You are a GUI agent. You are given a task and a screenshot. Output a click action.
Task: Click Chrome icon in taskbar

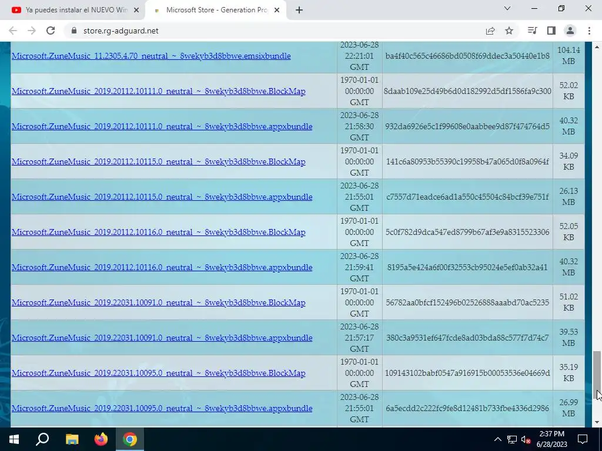click(130, 439)
